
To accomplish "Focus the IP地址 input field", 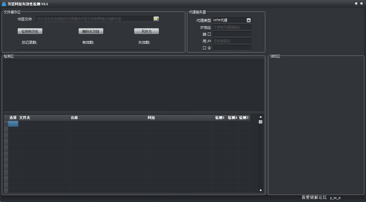I will click(232, 27).
